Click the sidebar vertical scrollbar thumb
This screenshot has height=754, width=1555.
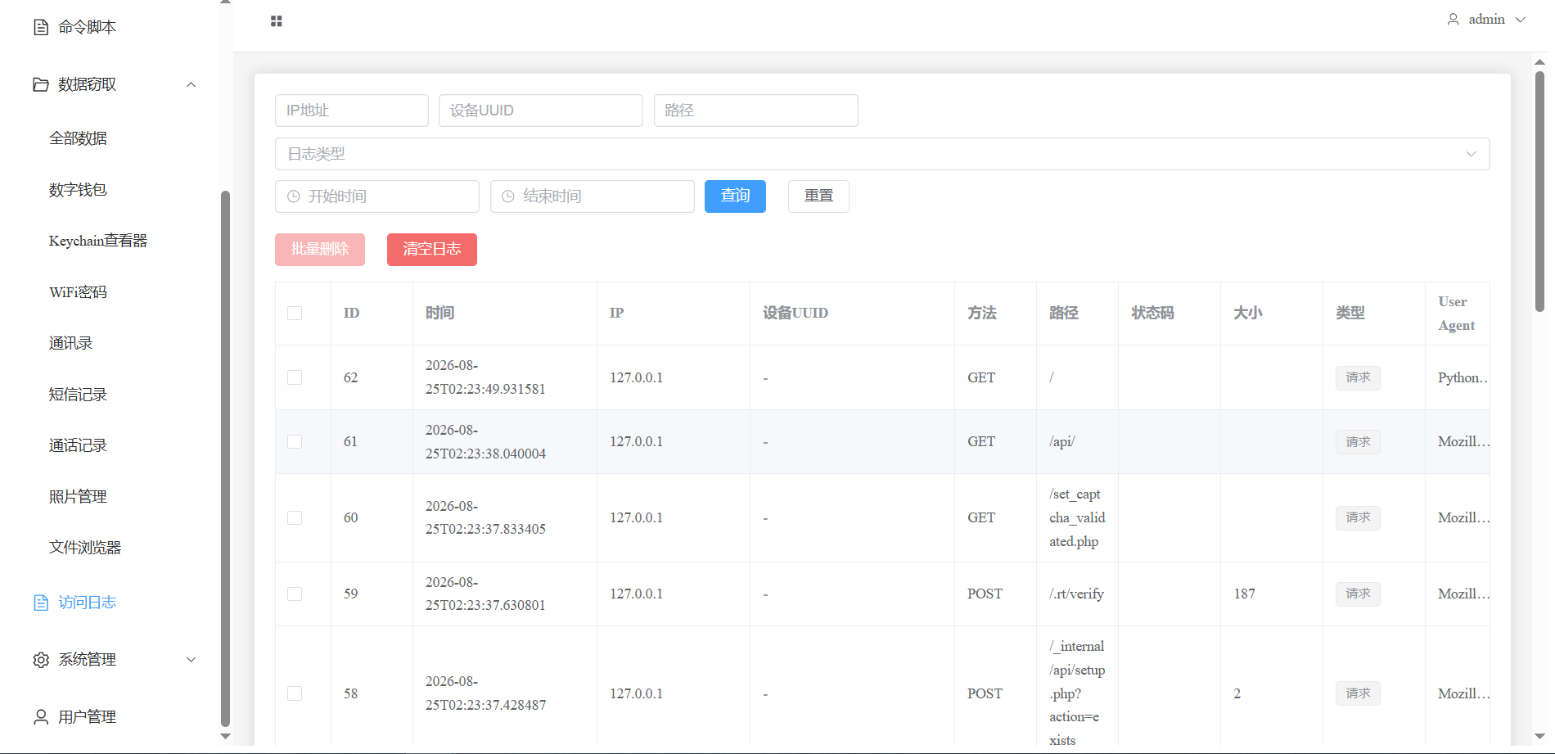tap(225, 458)
